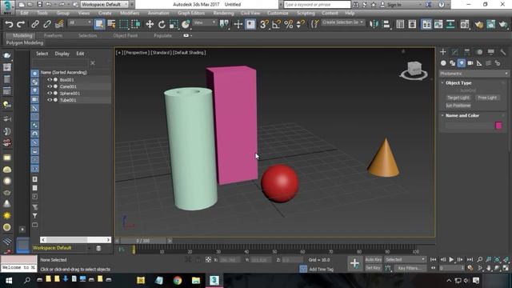Hide Box001 using its eye icon
The image size is (512, 288).
click(x=50, y=80)
